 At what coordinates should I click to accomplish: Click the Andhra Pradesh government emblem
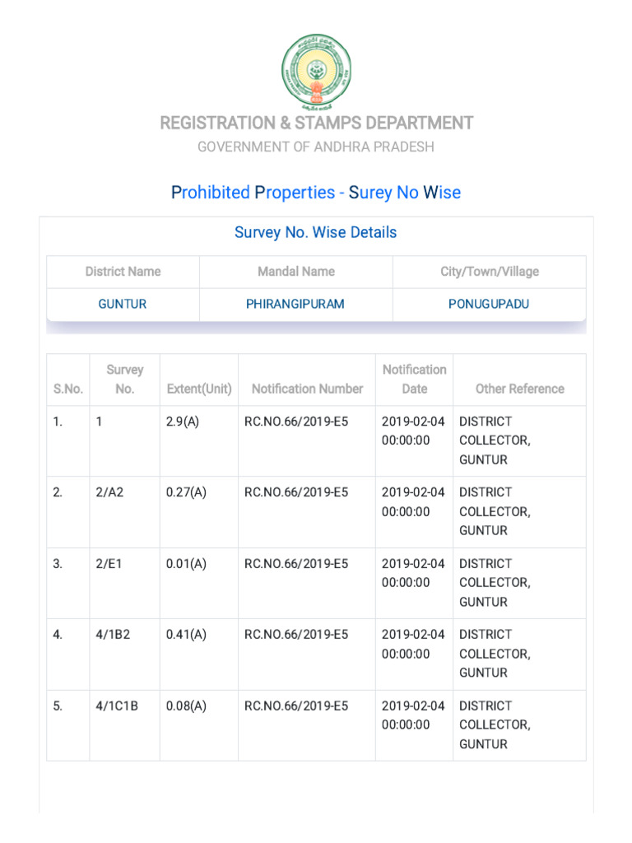pyautogui.click(x=316, y=72)
